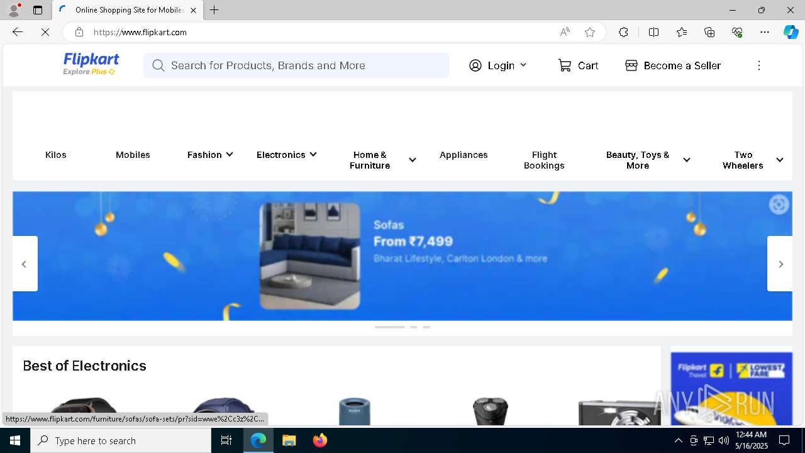Go back with browser back arrow

(18, 32)
